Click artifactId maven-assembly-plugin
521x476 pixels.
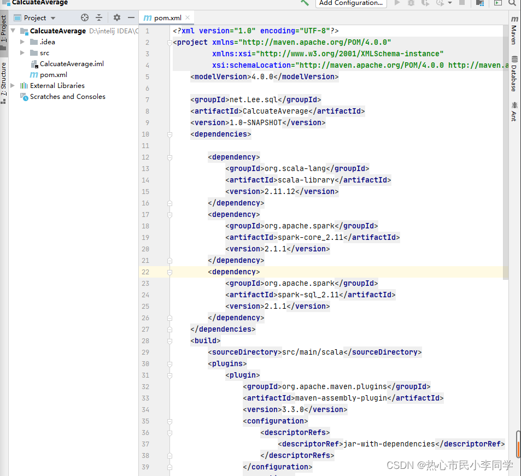tap(341, 398)
